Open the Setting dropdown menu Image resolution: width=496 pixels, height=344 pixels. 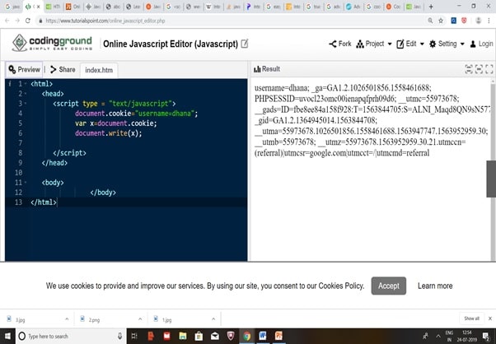point(447,44)
